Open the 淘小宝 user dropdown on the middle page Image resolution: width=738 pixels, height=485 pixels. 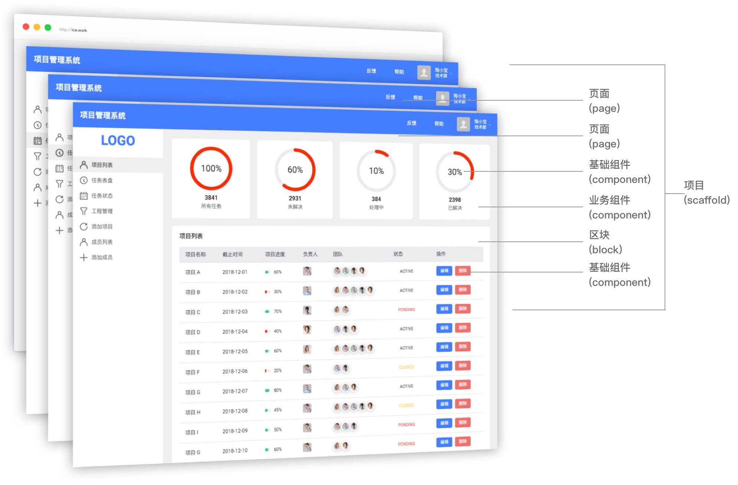point(470,99)
